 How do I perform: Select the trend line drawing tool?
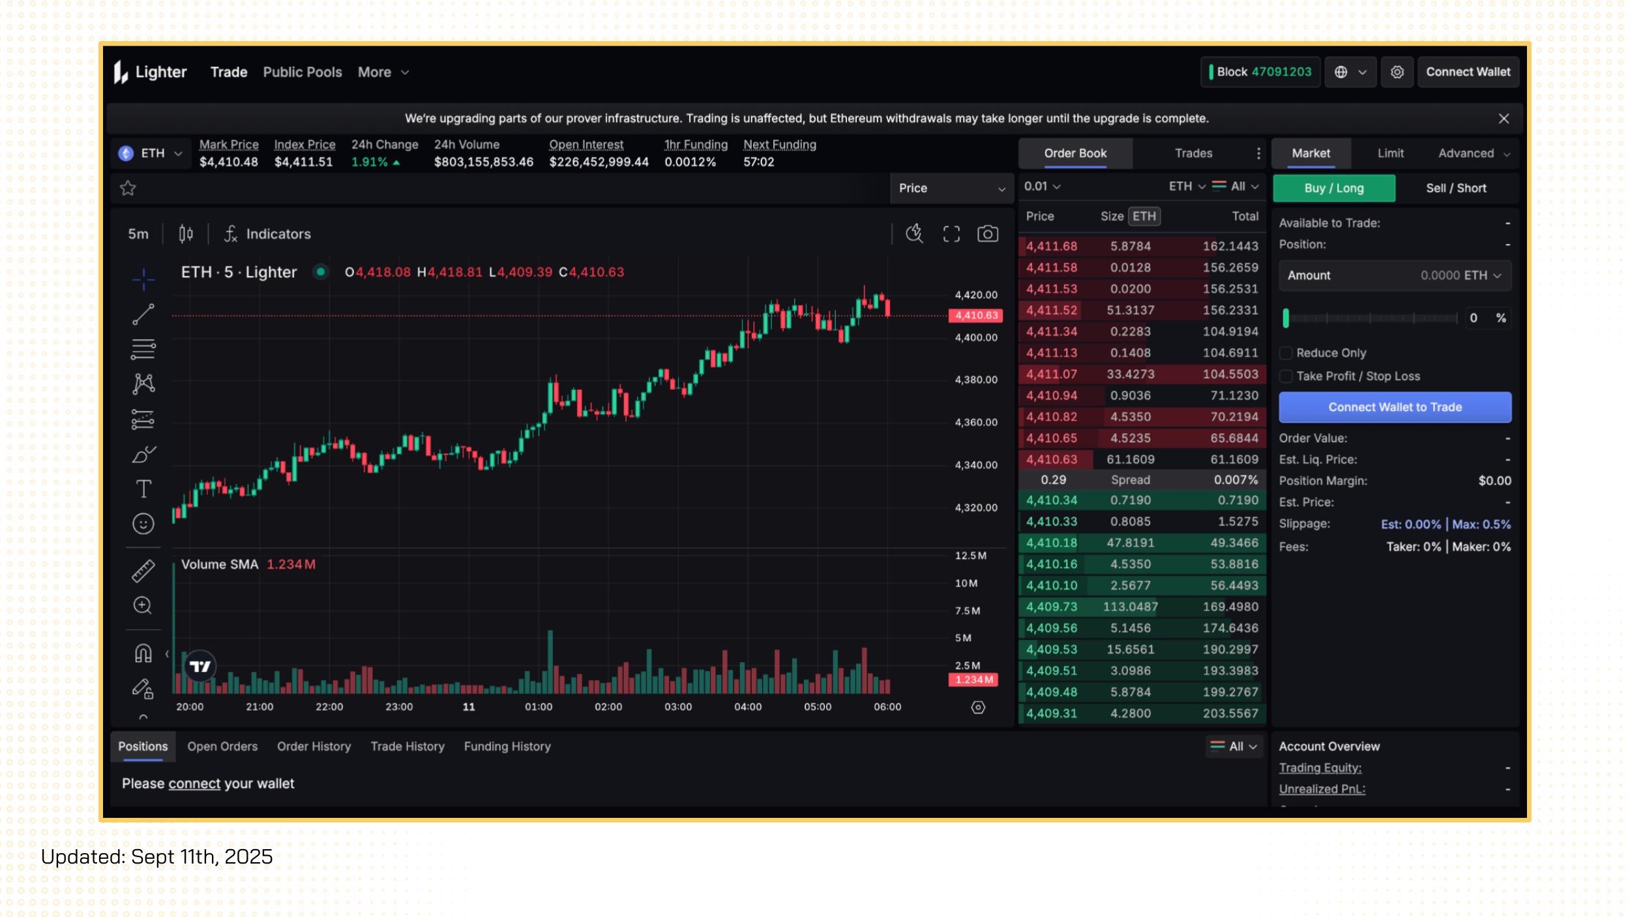tap(143, 314)
